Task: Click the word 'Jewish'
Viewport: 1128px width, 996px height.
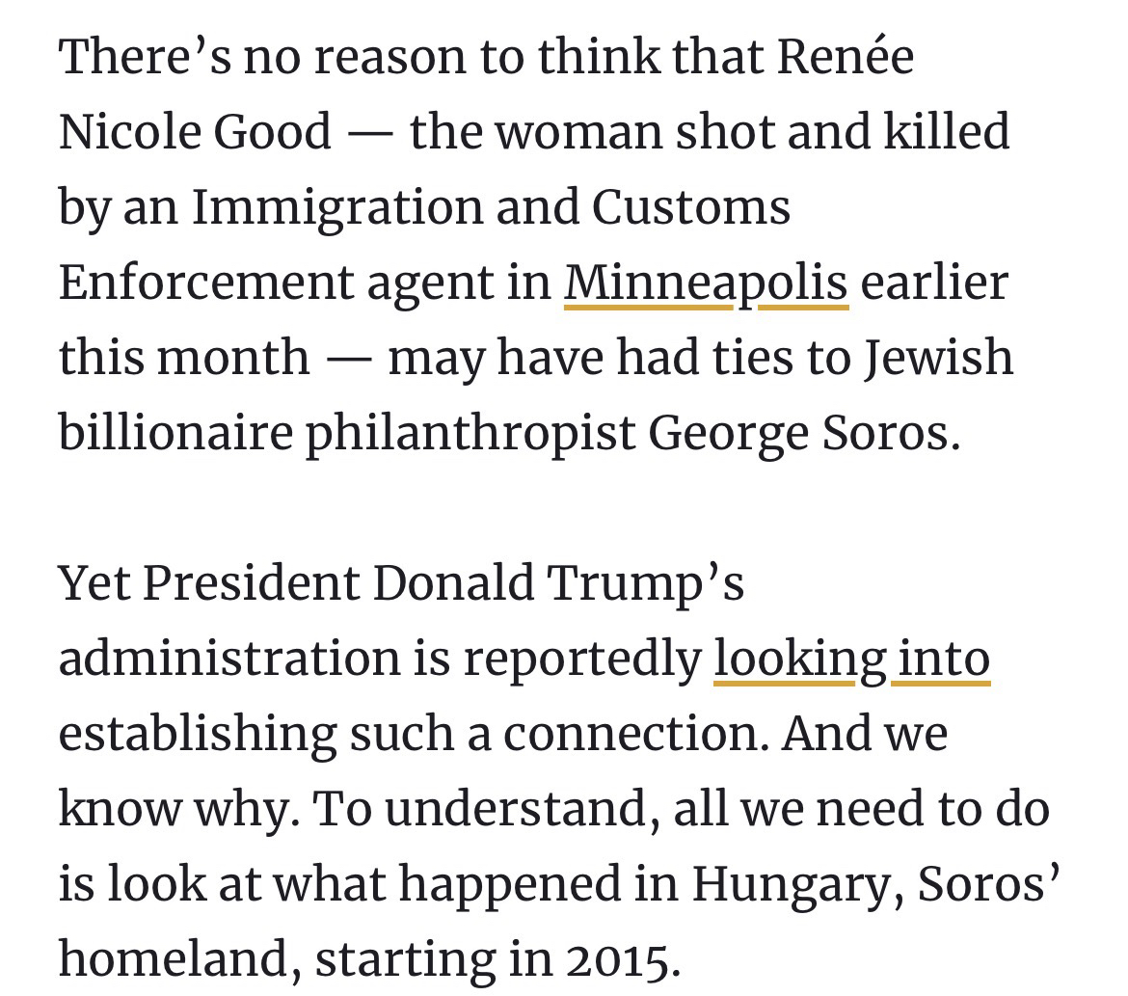Action: pos(937,357)
